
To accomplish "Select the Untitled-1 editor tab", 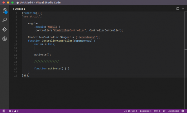I will (19, 9).
